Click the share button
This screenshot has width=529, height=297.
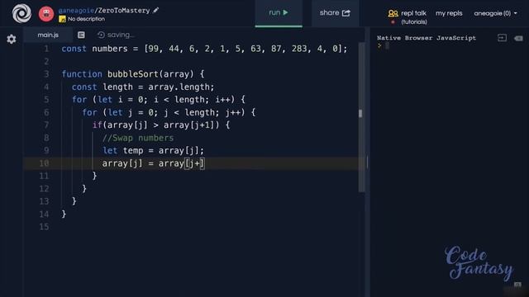click(x=335, y=13)
